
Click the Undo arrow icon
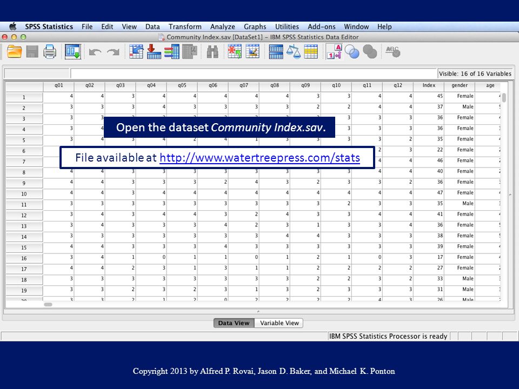pyautogui.click(x=95, y=52)
